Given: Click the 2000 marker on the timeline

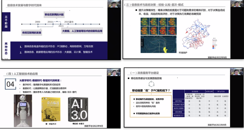Looking at the screenshot, I should click(x=38, y=22).
